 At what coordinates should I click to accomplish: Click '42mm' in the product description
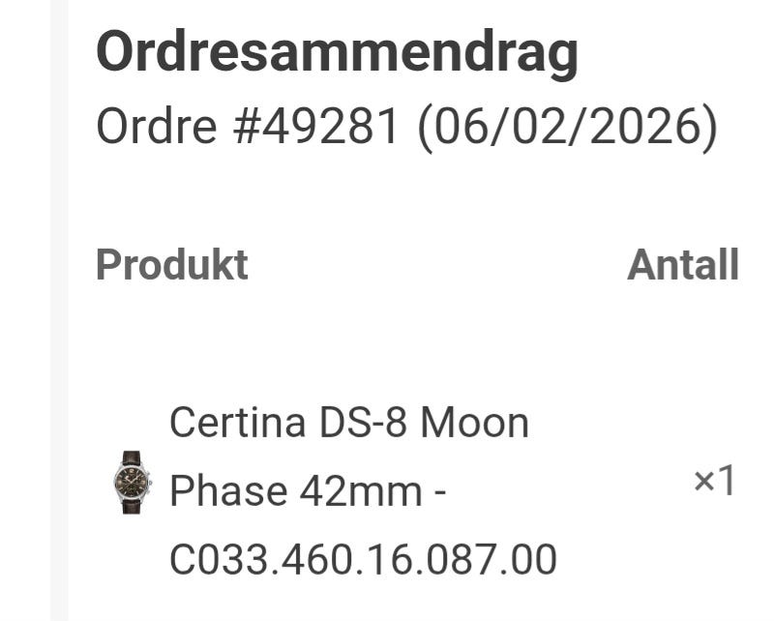[360, 491]
